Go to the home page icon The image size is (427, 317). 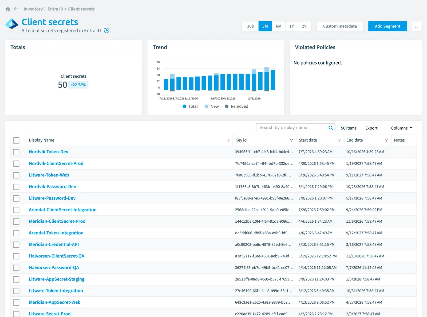coord(8,9)
